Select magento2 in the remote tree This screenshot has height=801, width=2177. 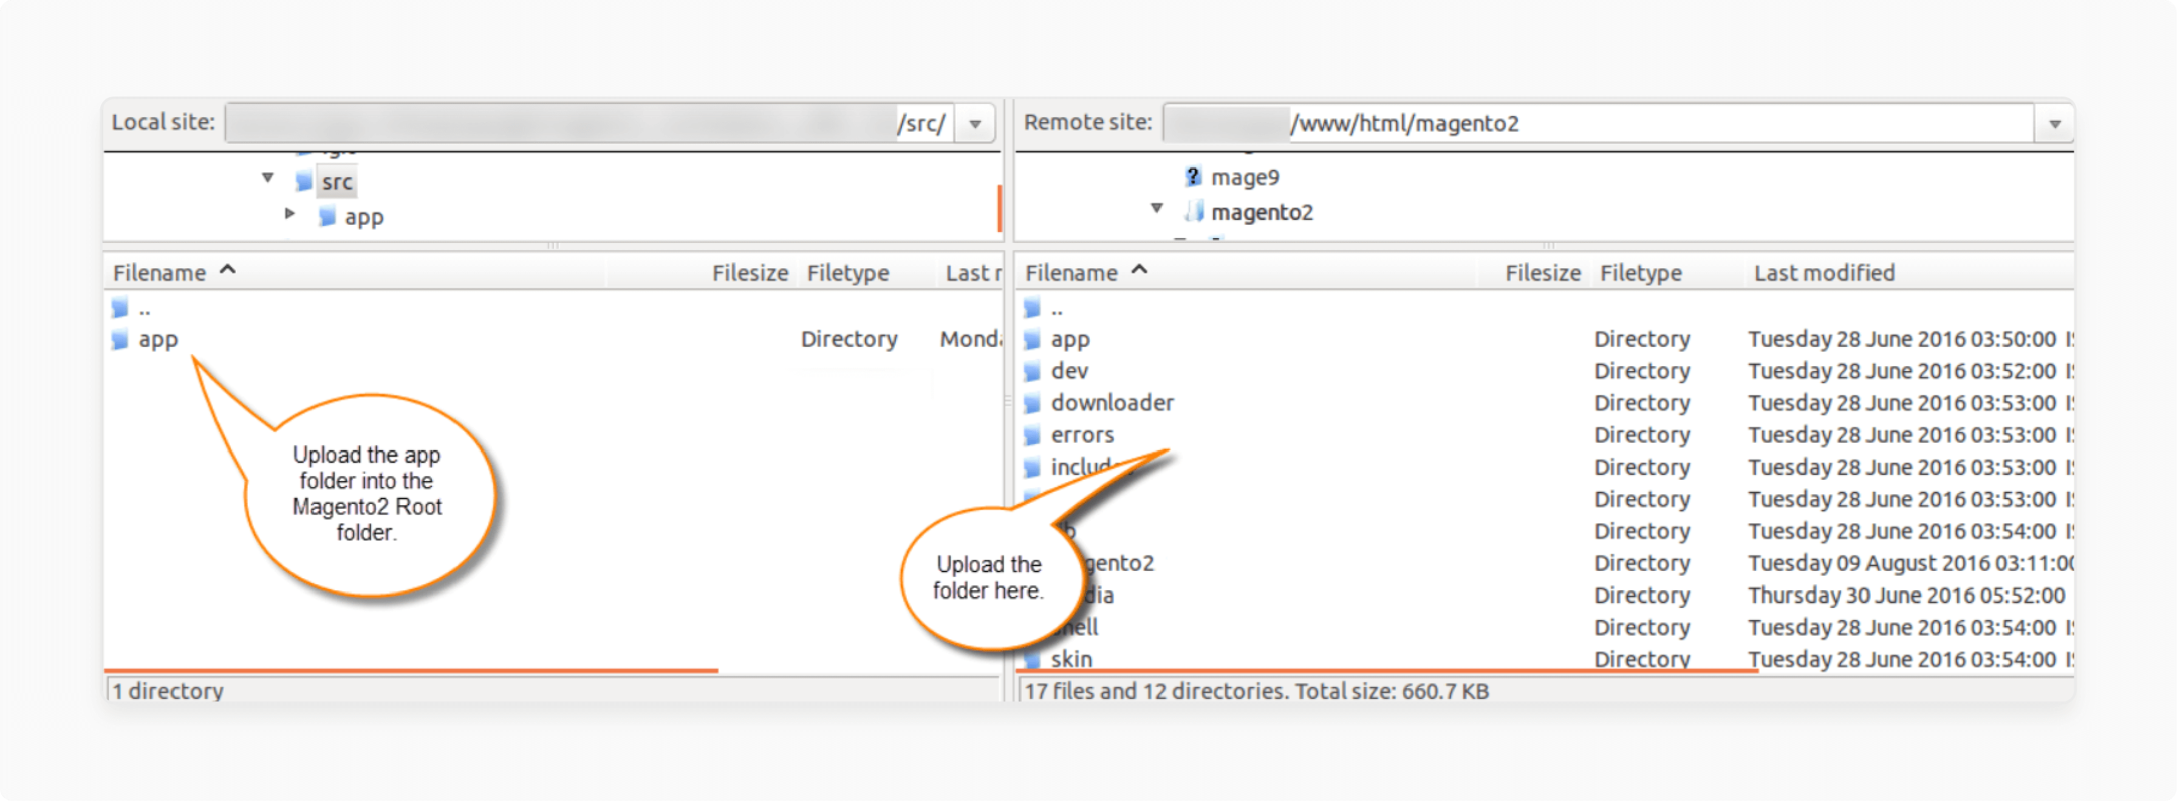coord(1262,212)
